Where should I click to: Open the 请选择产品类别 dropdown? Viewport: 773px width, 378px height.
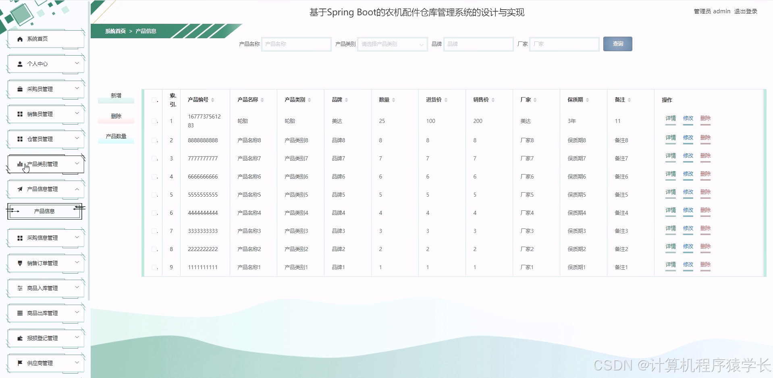(x=392, y=44)
